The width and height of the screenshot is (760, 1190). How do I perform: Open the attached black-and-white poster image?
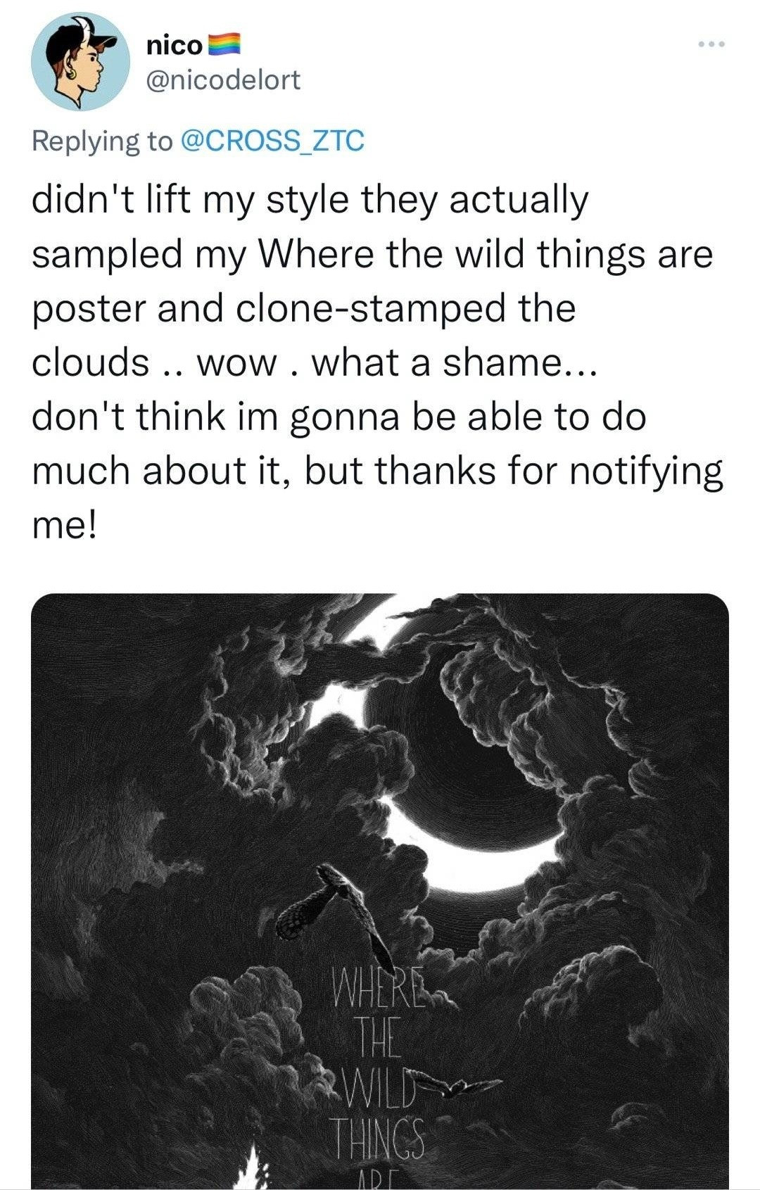coord(380,891)
